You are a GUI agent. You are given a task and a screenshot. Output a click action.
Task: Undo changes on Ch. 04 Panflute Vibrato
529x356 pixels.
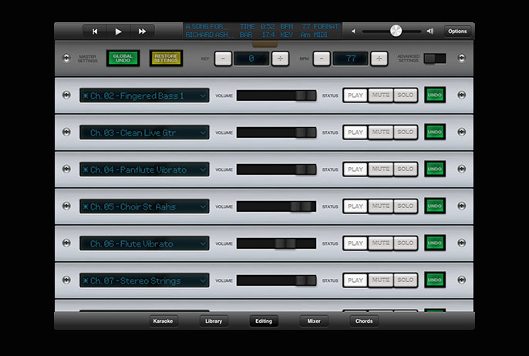pos(435,169)
